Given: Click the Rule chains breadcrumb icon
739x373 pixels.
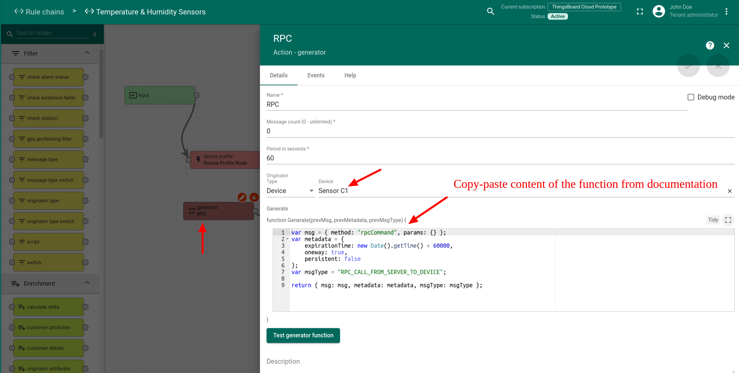Looking at the screenshot, I should tap(19, 12).
